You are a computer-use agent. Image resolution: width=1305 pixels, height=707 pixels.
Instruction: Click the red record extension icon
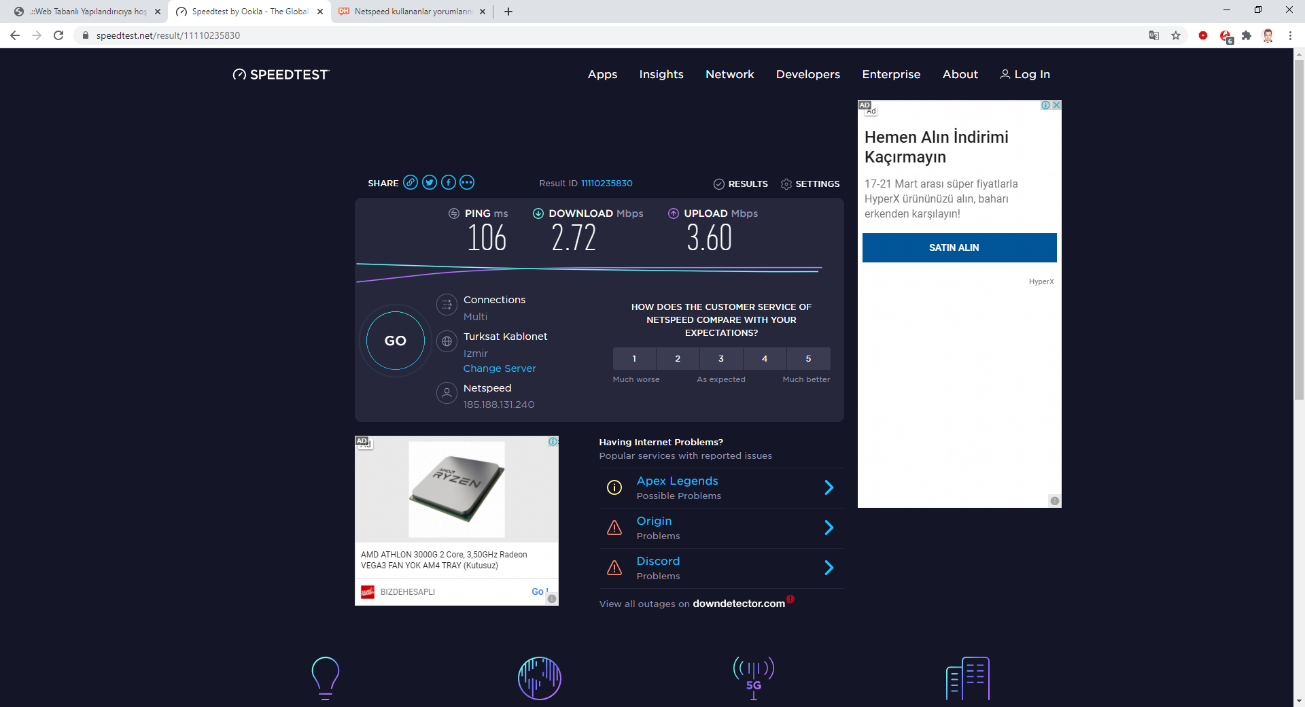point(1203,35)
